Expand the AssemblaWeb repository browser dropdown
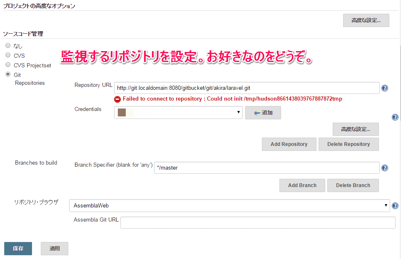The height and width of the screenshot is (259, 401). (229, 205)
